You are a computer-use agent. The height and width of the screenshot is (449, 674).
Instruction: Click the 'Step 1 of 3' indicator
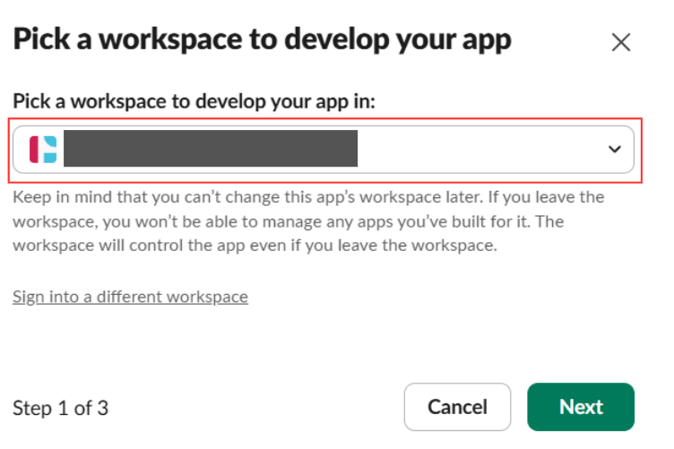(x=60, y=409)
